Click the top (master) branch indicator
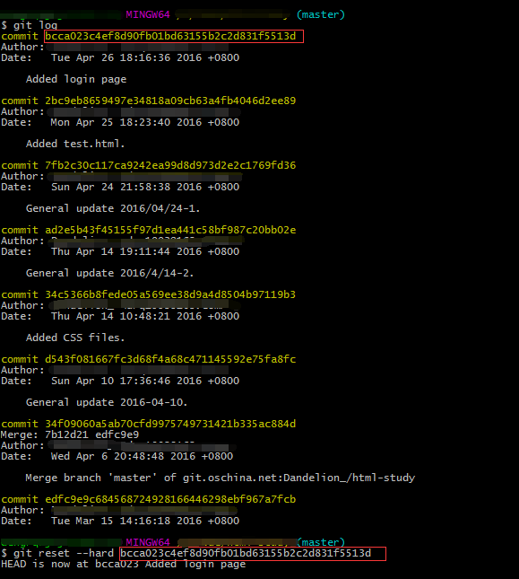The image size is (519, 579). tap(321, 14)
